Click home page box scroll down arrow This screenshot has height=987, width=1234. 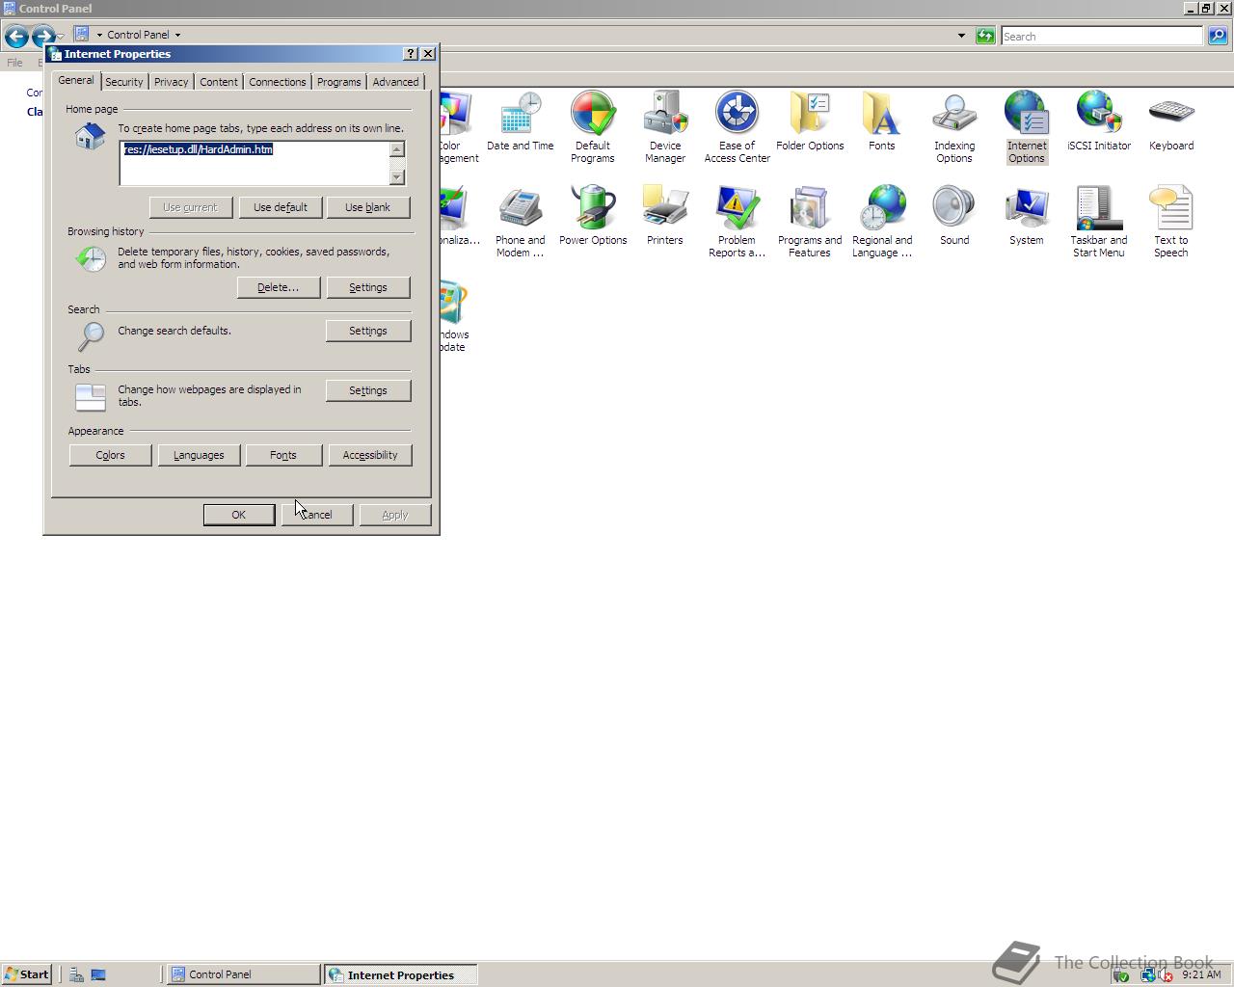(397, 177)
